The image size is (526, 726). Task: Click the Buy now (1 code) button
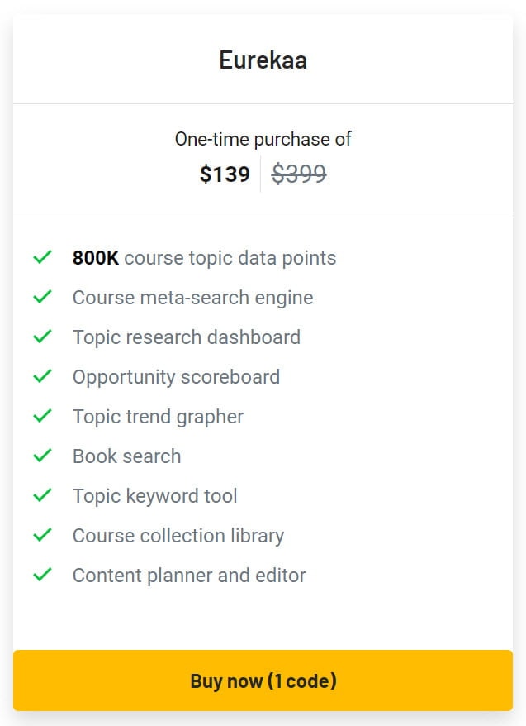tap(263, 681)
